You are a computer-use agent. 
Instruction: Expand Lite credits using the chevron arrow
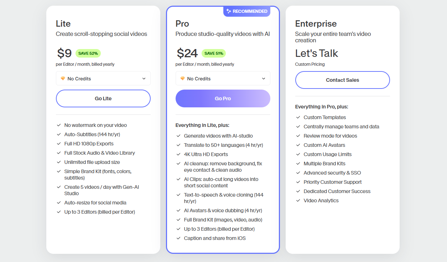pos(144,79)
